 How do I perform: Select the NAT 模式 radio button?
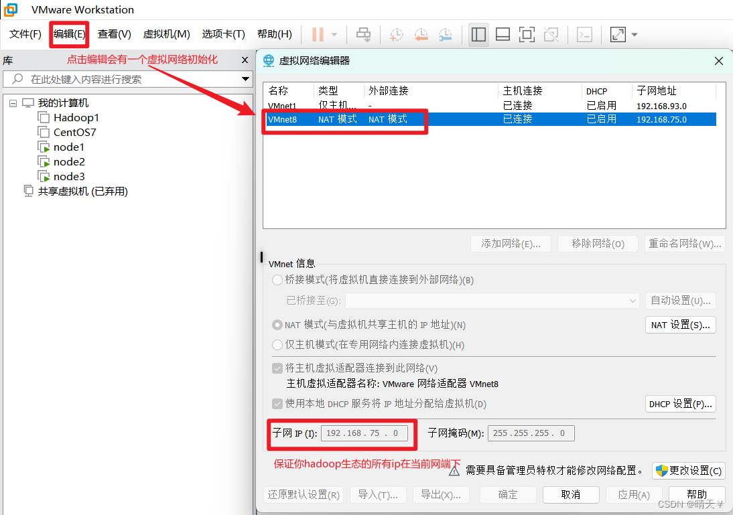pyautogui.click(x=277, y=325)
